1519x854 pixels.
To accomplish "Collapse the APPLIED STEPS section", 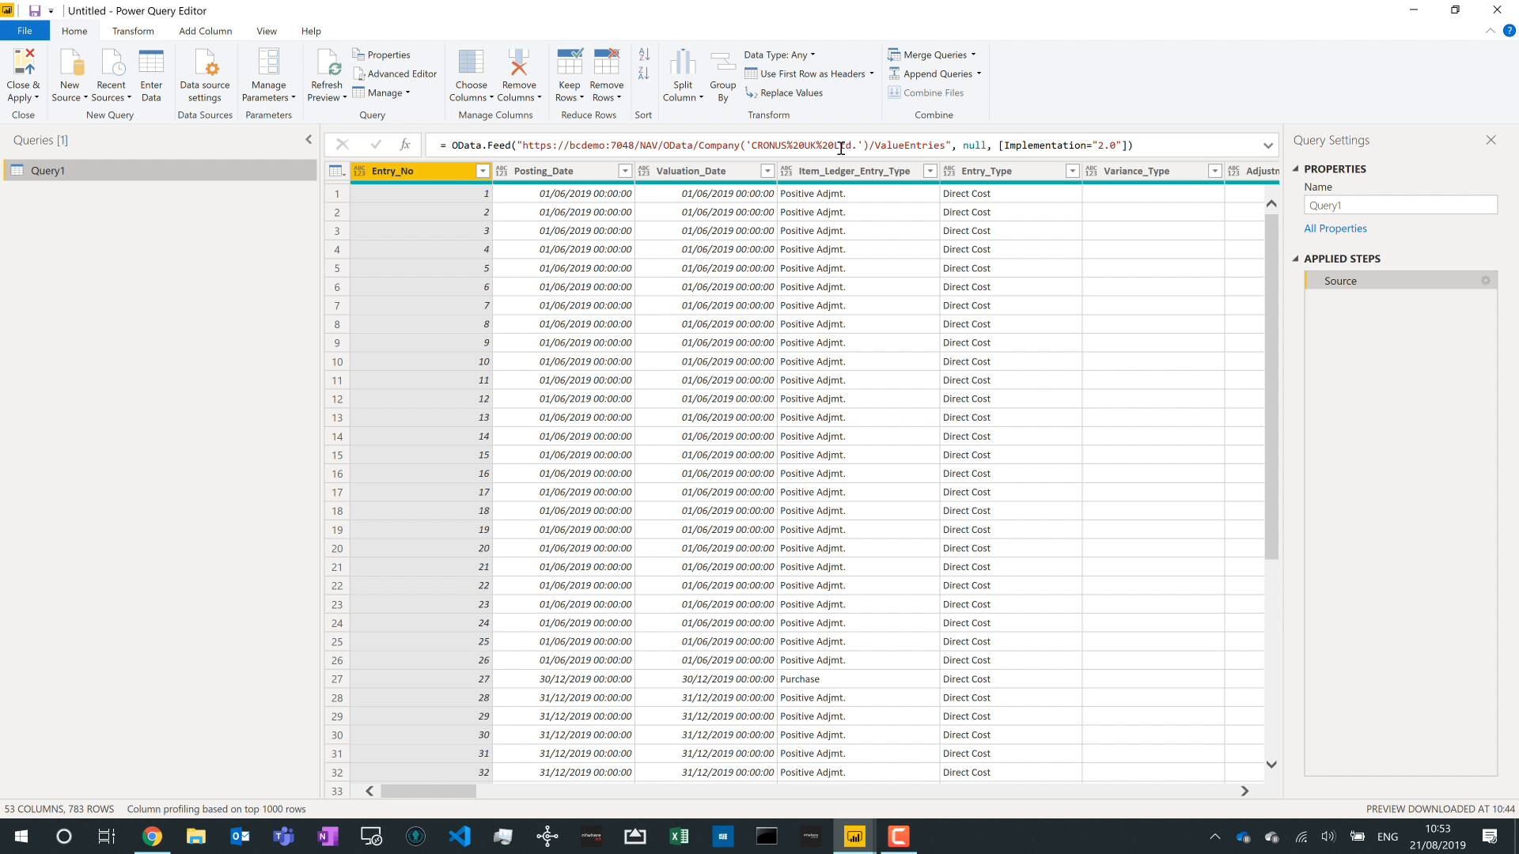I will [x=1296, y=259].
